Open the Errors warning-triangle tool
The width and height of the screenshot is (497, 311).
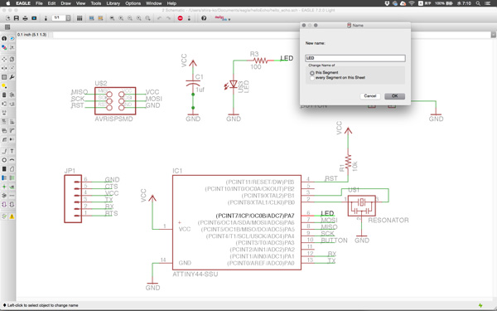12,216
